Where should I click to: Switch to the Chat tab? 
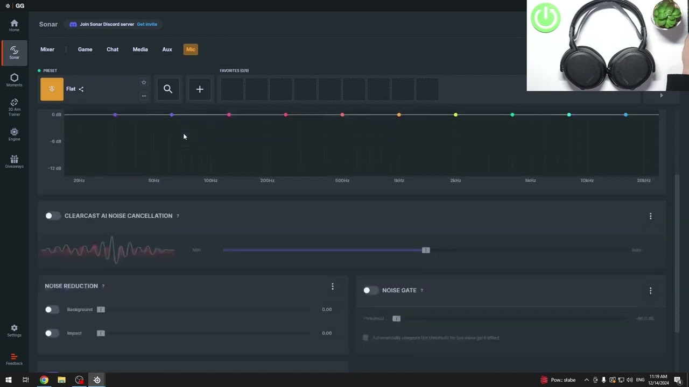(113, 49)
